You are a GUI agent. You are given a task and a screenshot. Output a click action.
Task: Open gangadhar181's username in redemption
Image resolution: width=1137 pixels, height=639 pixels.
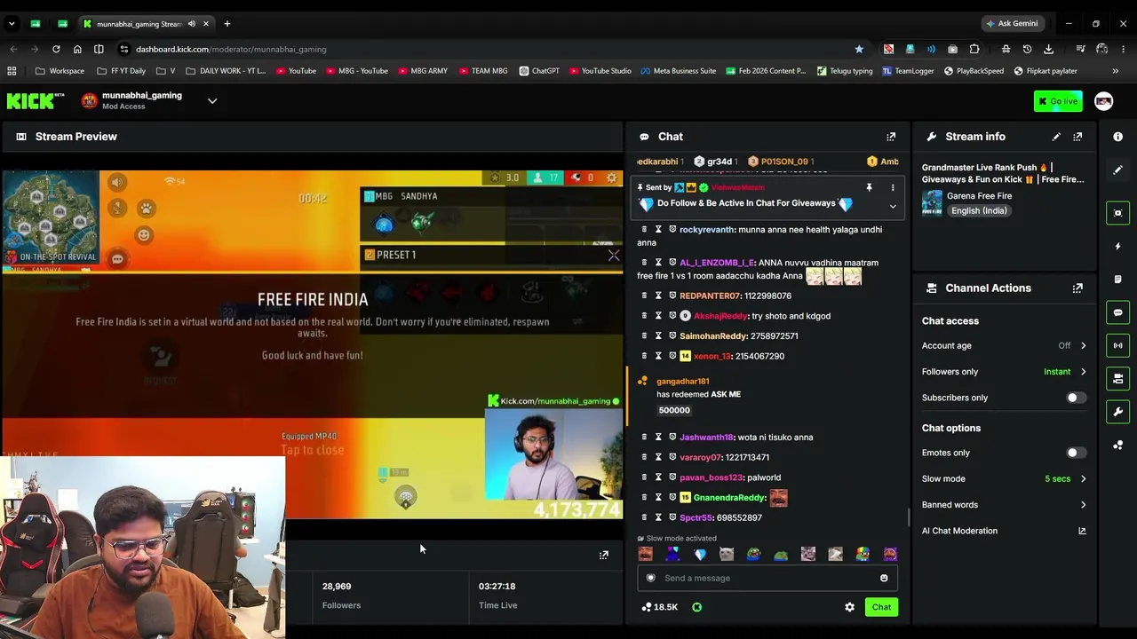(x=682, y=382)
